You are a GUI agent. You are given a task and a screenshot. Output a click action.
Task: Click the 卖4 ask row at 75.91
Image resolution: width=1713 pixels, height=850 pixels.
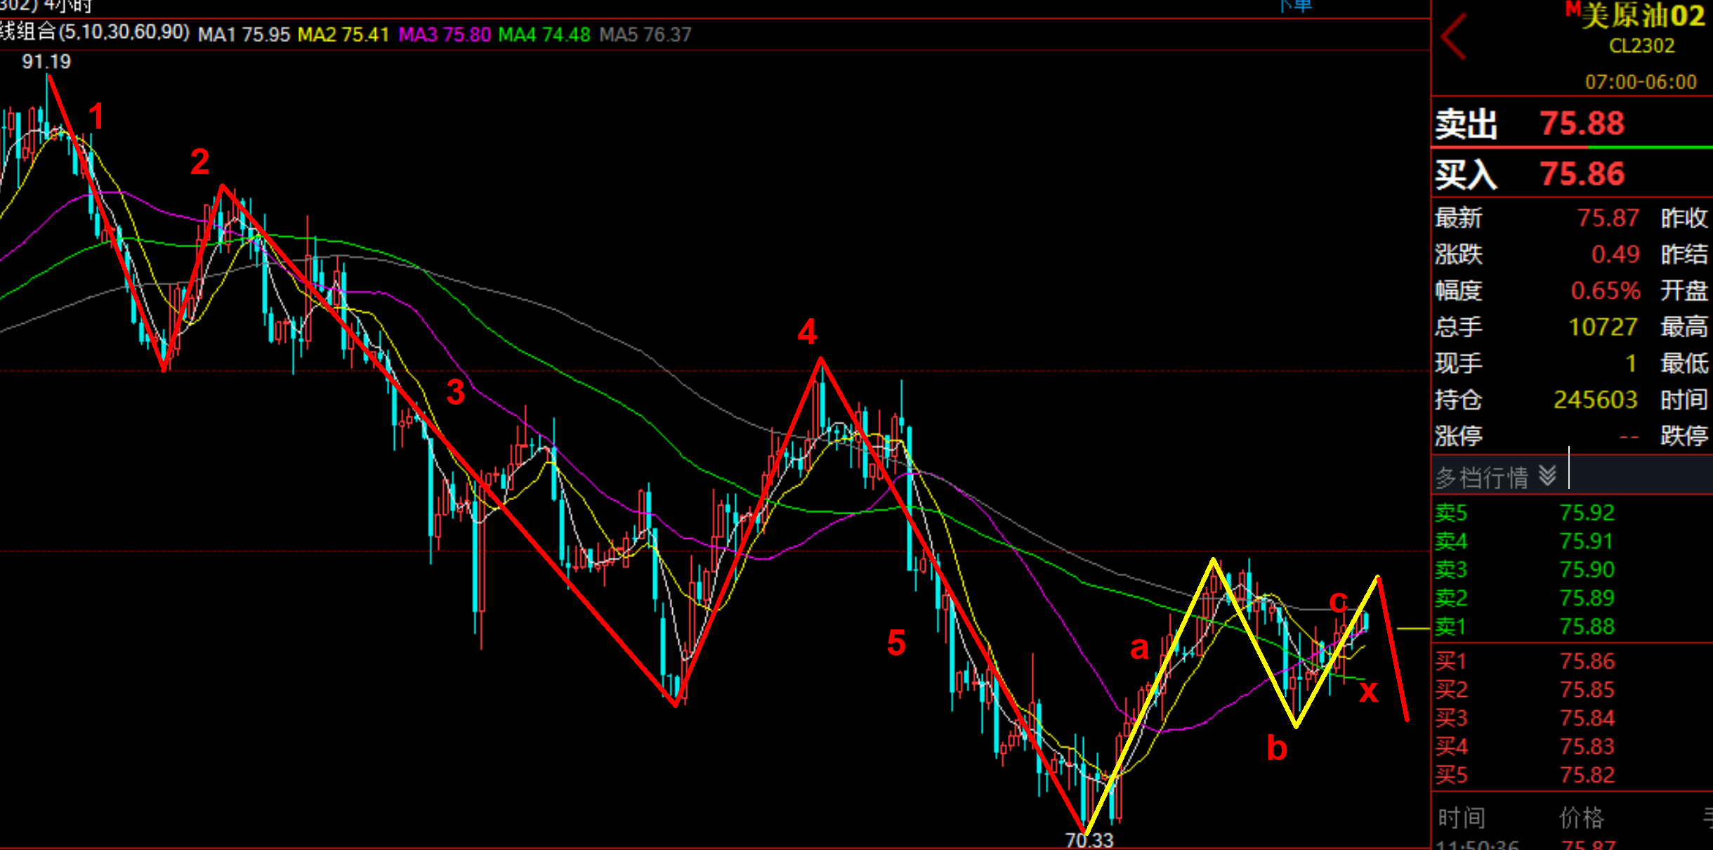[x=1524, y=542]
